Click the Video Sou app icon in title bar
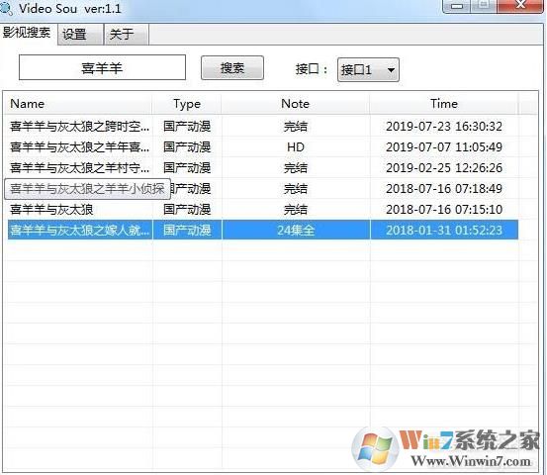547x475 pixels. [x=6, y=8]
